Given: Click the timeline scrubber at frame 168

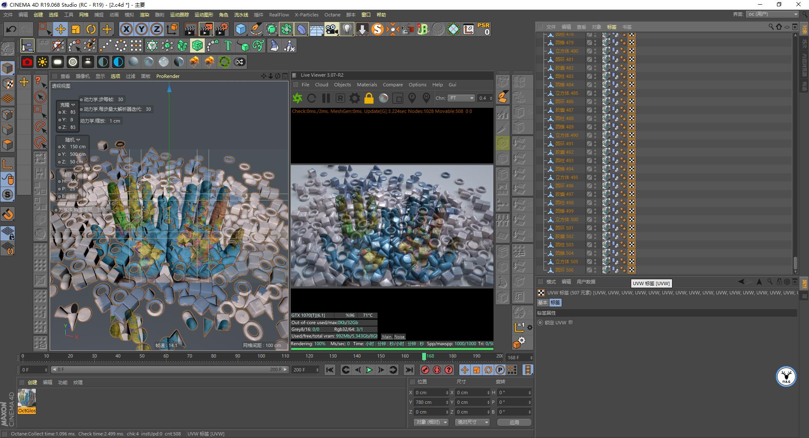Looking at the screenshot, I should click(424, 356).
